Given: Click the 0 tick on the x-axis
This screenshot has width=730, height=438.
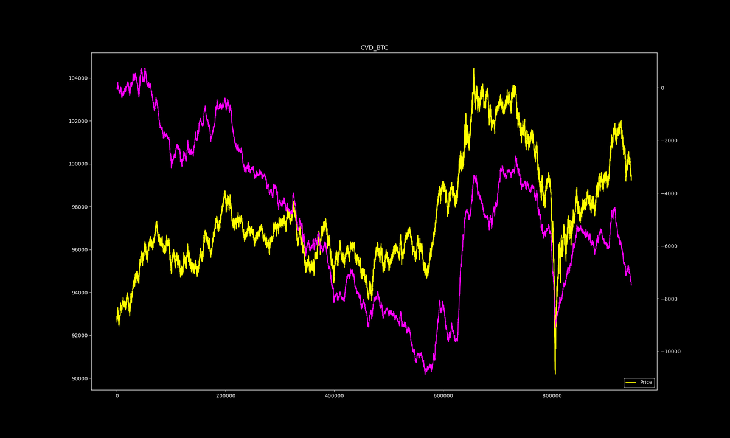Looking at the screenshot, I should pyautogui.click(x=117, y=396).
